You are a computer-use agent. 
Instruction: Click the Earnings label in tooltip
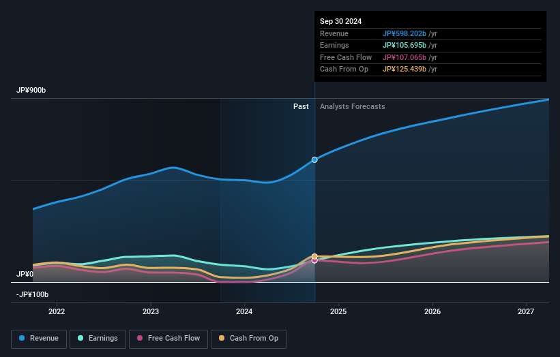click(x=334, y=45)
